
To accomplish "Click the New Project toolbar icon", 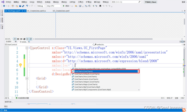I will click(13, 6).
